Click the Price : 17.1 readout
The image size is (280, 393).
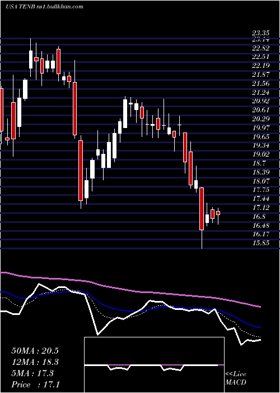[x=35, y=385]
